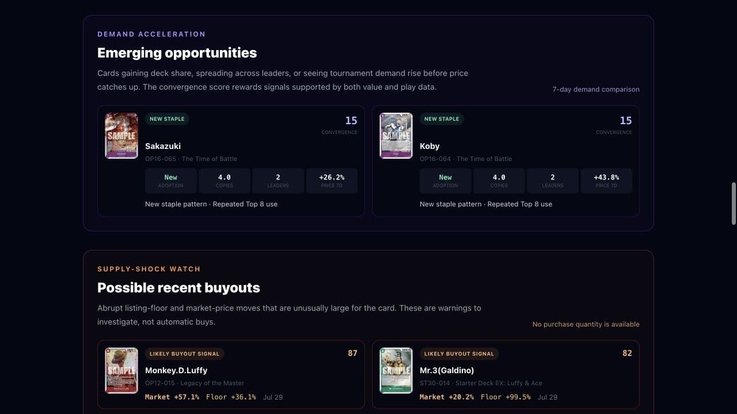The width and height of the screenshot is (737, 414).
Task: Open the Sakazuki card thumbnail
Action: pyautogui.click(x=121, y=136)
